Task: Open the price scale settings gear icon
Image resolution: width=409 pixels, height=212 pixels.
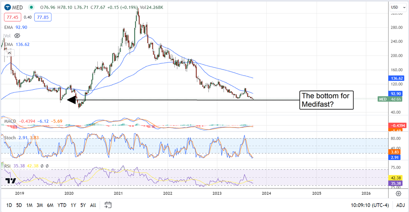Action: coord(398,194)
